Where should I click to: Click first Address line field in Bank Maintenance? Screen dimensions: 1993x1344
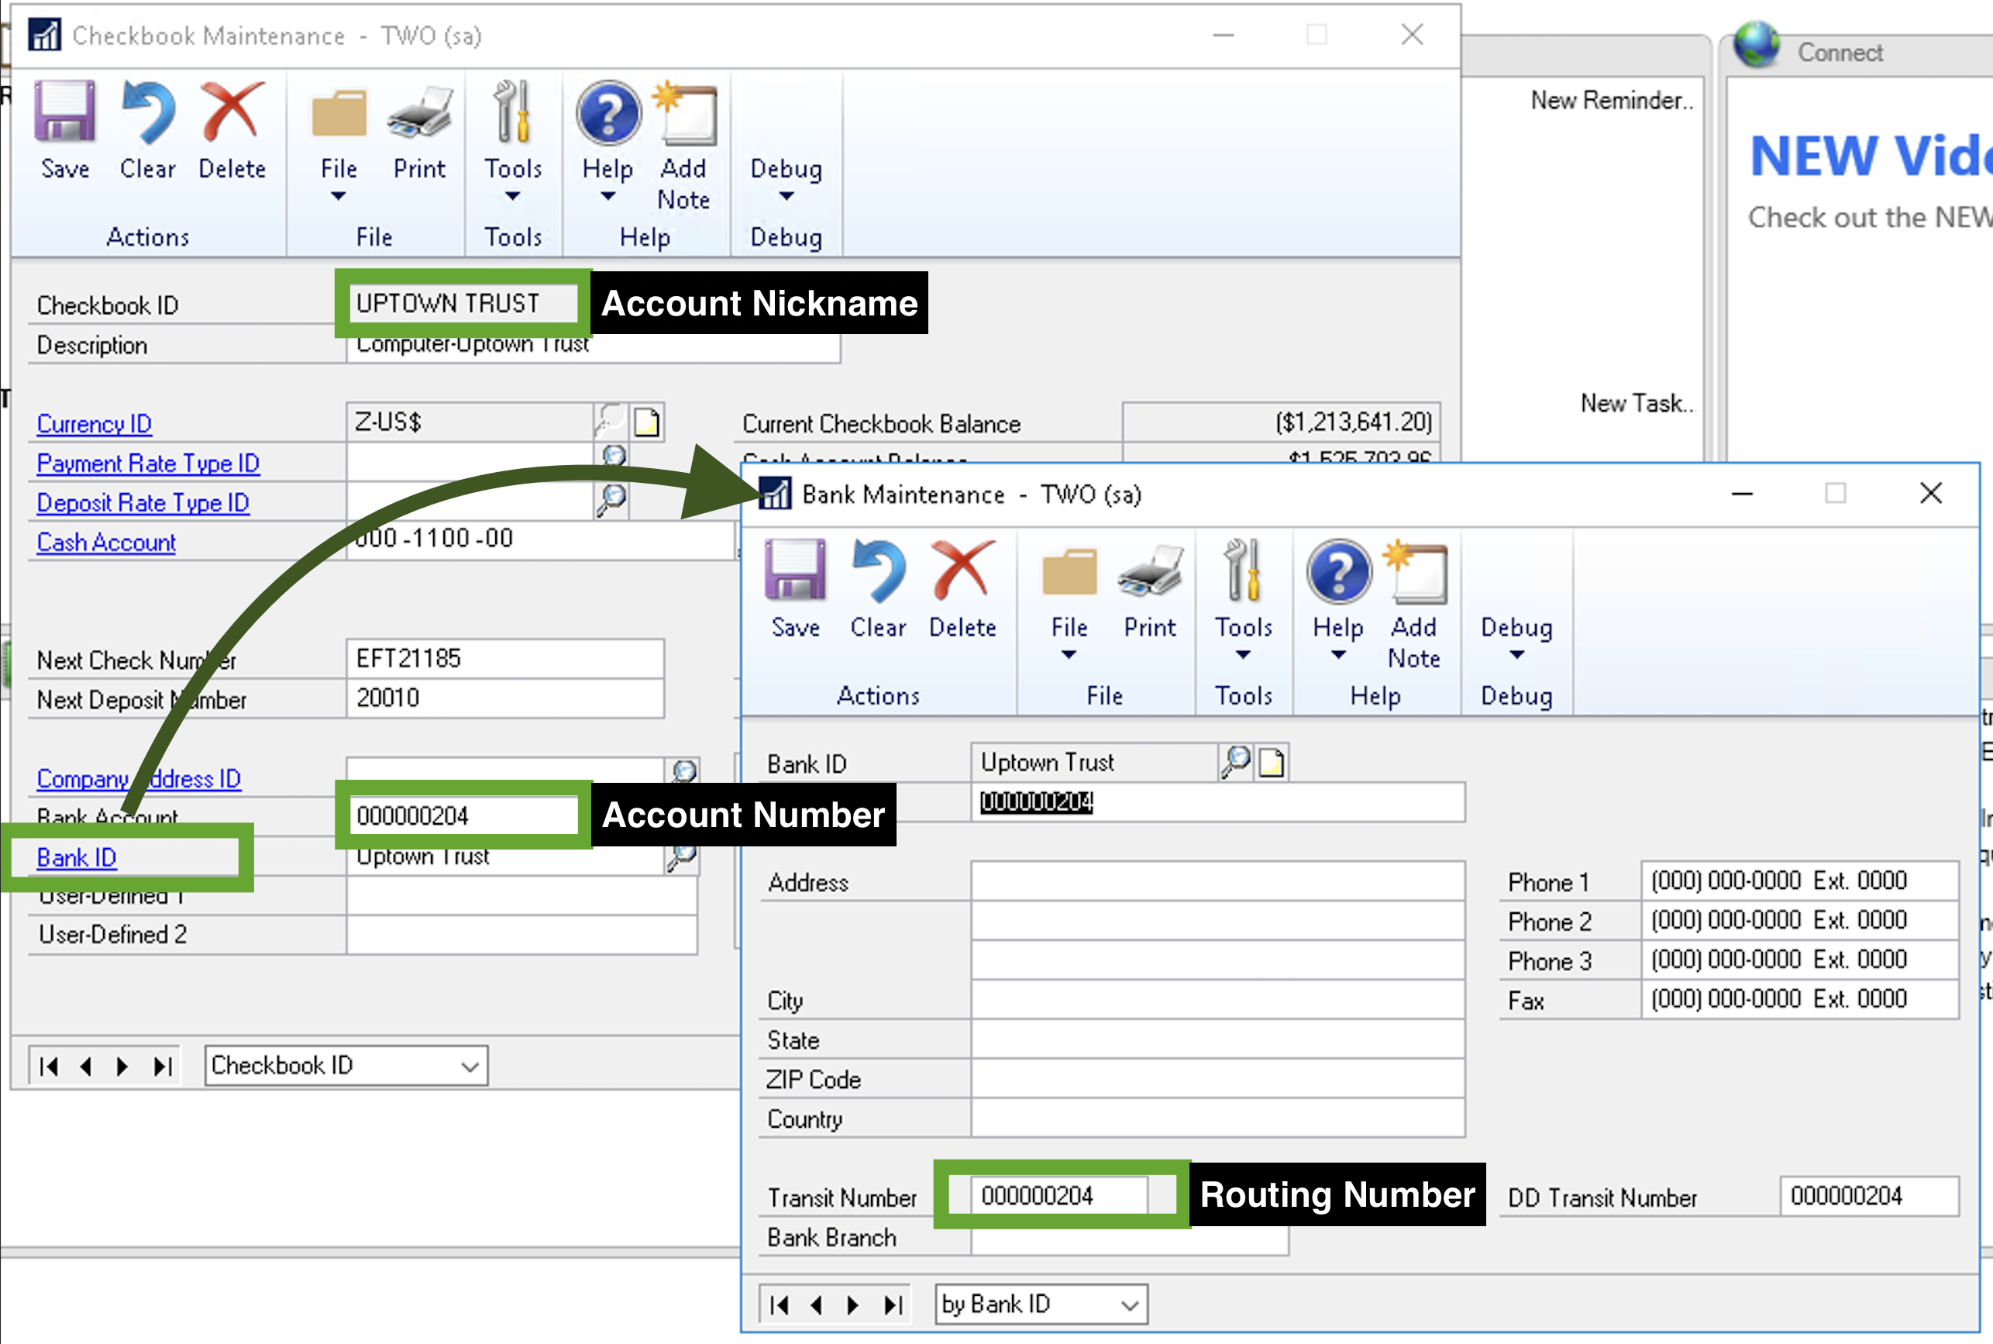(x=1217, y=881)
